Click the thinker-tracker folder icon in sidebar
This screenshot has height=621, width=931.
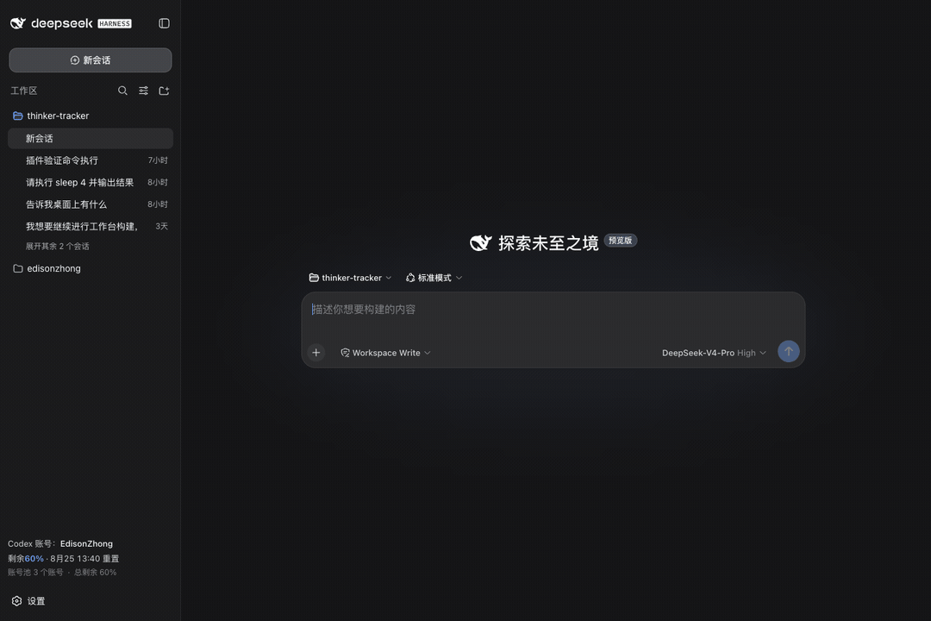click(18, 116)
